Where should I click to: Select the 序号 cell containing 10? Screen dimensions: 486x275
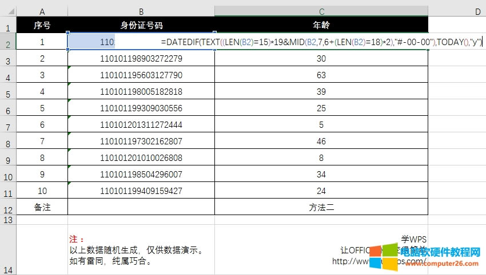tap(42, 191)
